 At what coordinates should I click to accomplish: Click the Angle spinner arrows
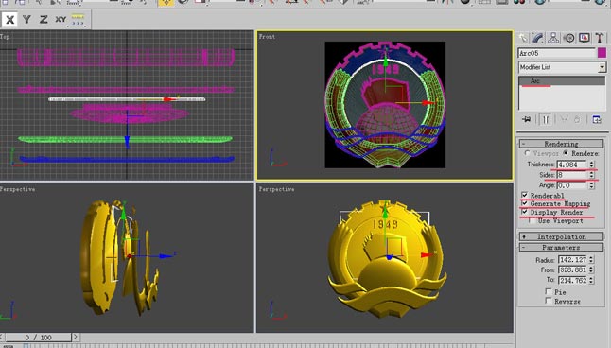591,185
